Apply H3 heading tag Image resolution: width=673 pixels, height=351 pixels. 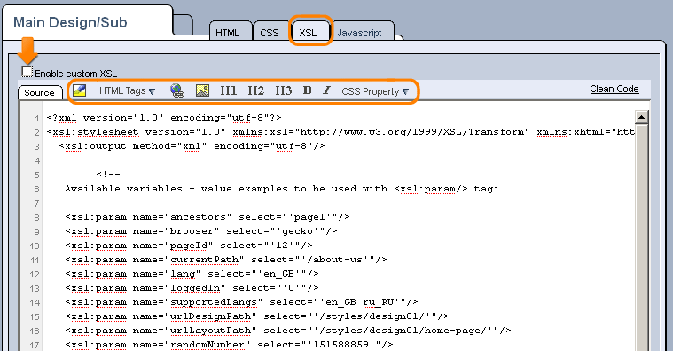point(283,90)
